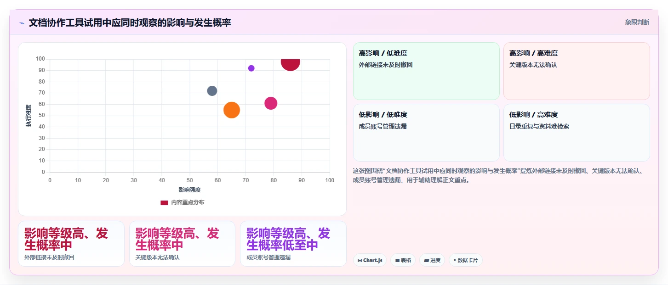Click the icon inside the 表格 chip
Screen dimensions: 668x285
[397, 260]
